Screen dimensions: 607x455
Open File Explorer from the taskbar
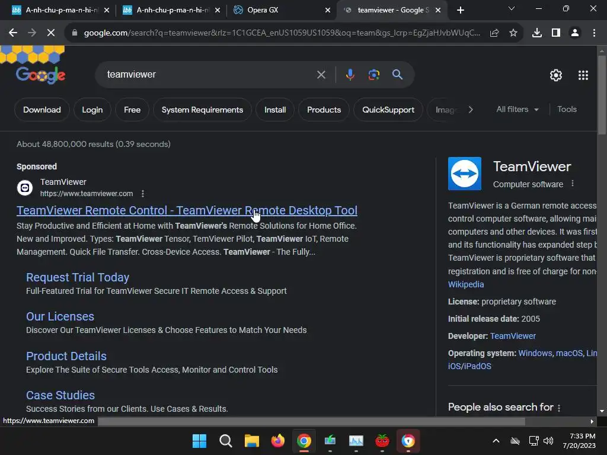click(x=251, y=441)
